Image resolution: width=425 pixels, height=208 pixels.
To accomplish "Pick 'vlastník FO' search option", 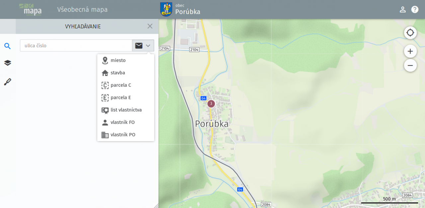I will (x=122, y=122).
